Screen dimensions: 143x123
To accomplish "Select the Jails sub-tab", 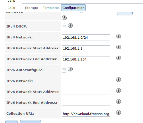I will click(11, 8).
